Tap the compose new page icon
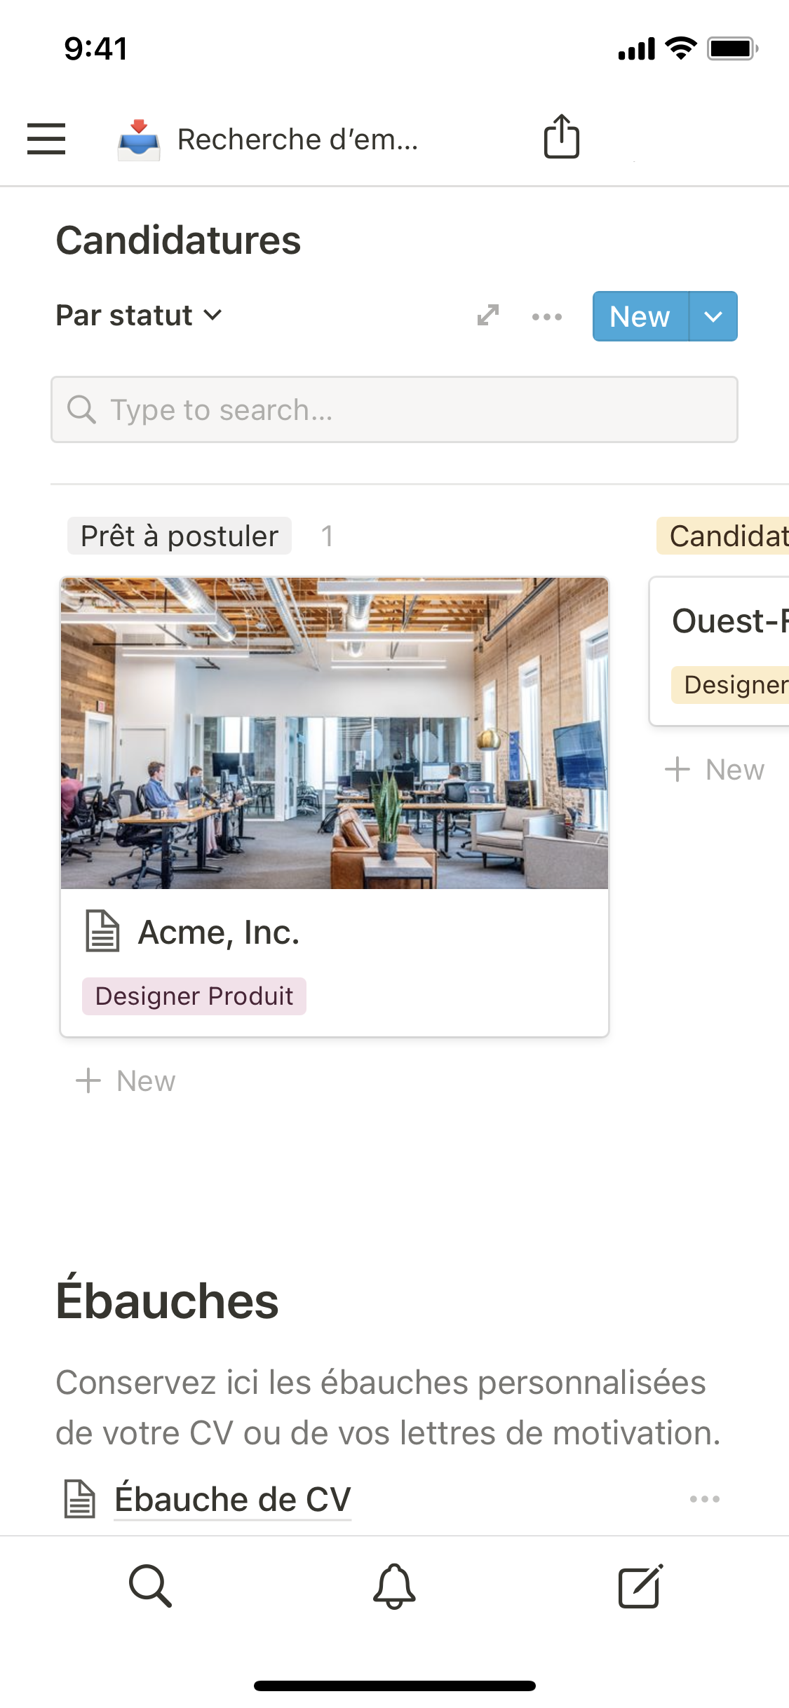This screenshot has height=1708, width=789. click(x=640, y=1586)
